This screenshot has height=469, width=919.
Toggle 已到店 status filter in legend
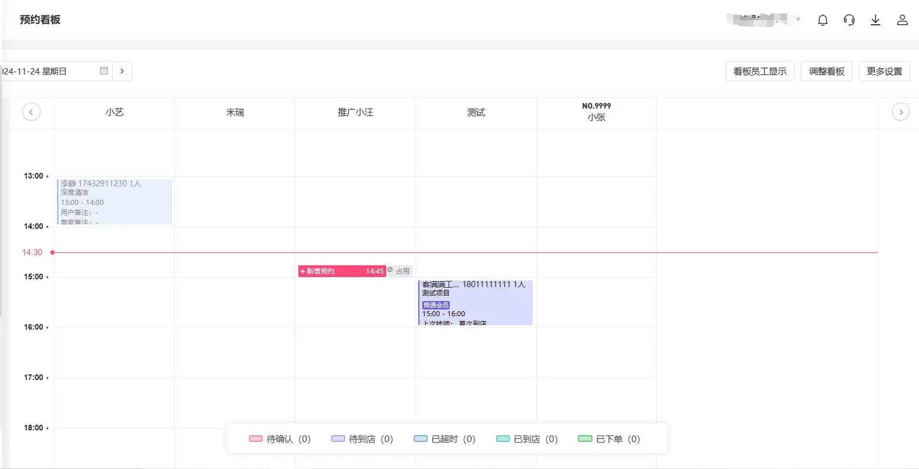(527, 439)
